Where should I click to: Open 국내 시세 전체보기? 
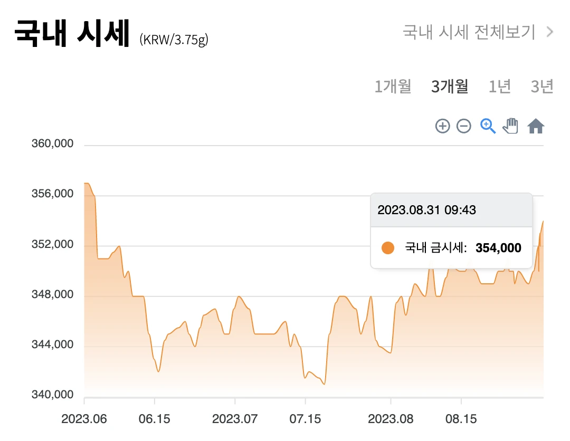pos(469,33)
